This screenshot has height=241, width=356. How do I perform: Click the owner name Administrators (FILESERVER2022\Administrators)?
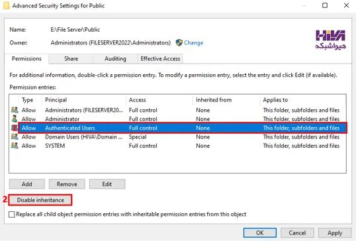(x=111, y=42)
